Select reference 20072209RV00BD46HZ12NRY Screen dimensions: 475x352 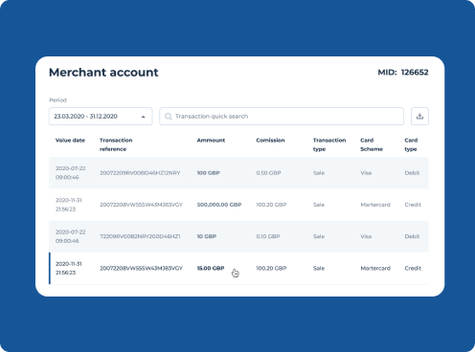[140, 173]
